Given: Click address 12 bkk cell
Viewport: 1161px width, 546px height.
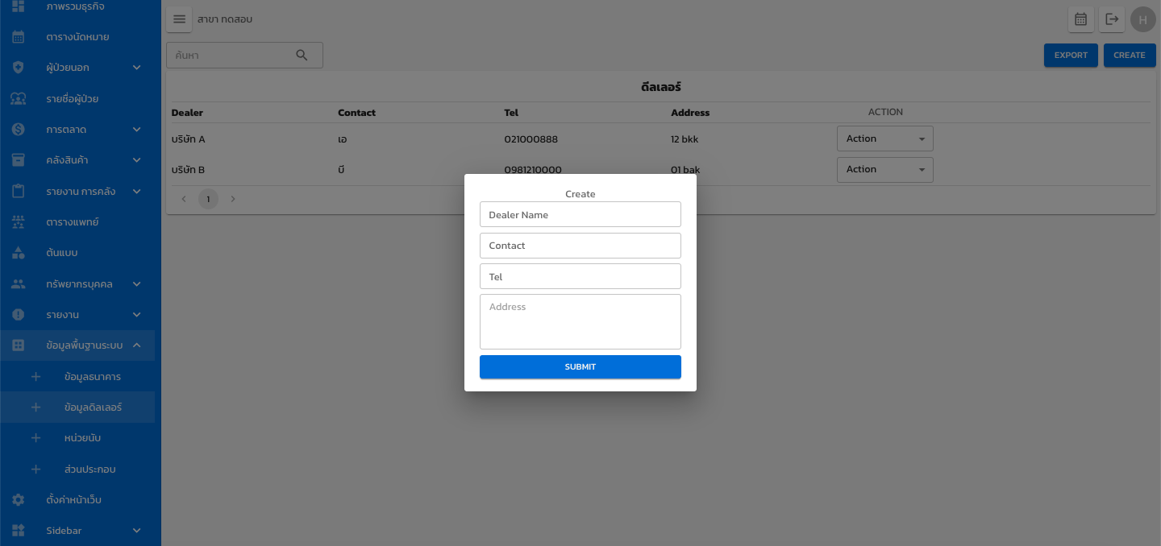Looking at the screenshot, I should tap(685, 139).
